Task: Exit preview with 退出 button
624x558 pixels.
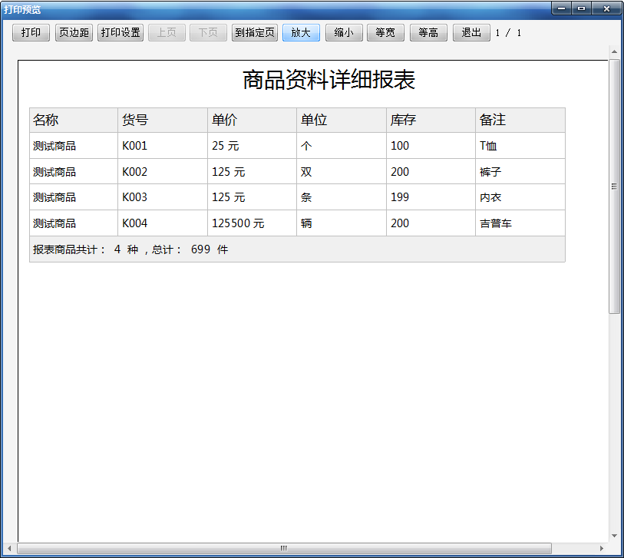Action: [471, 33]
